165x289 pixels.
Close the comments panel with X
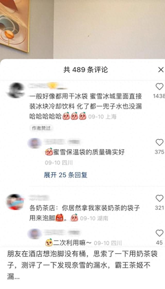(x=161, y=70)
